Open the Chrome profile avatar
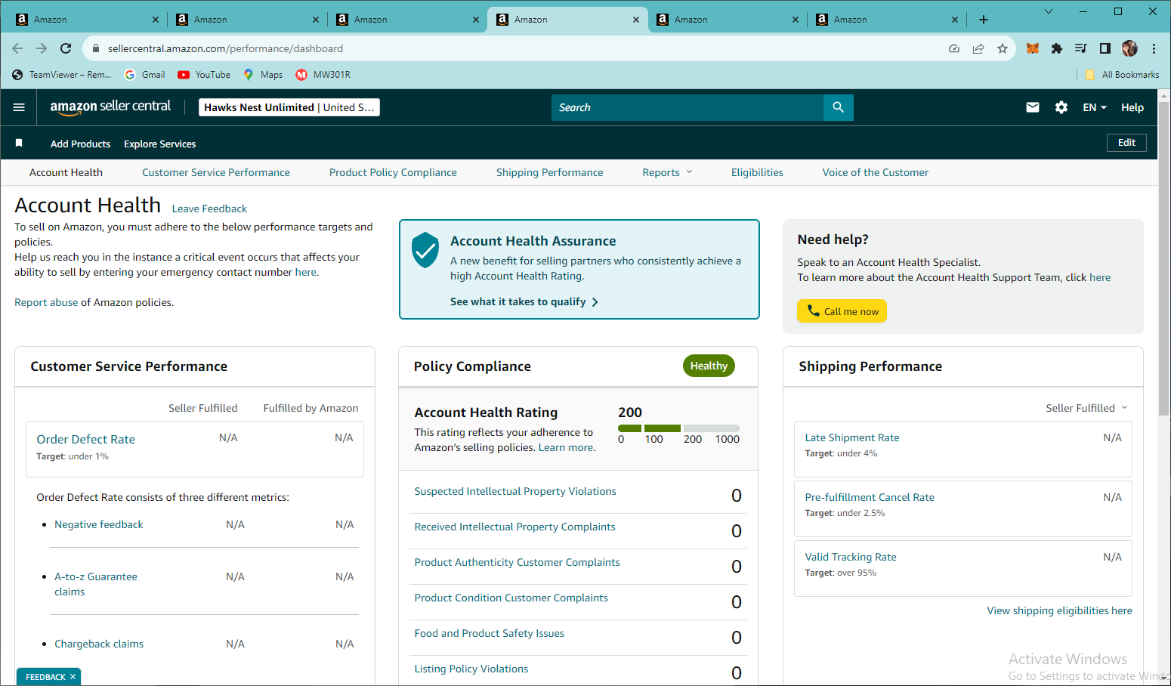This screenshot has width=1171, height=686. 1129,48
